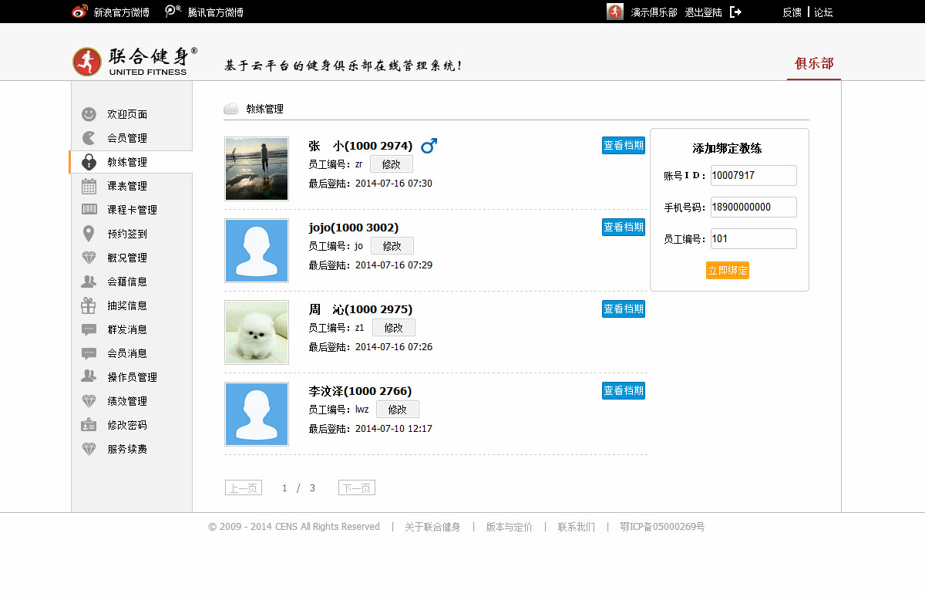Click the 账号ID input field

click(x=753, y=176)
